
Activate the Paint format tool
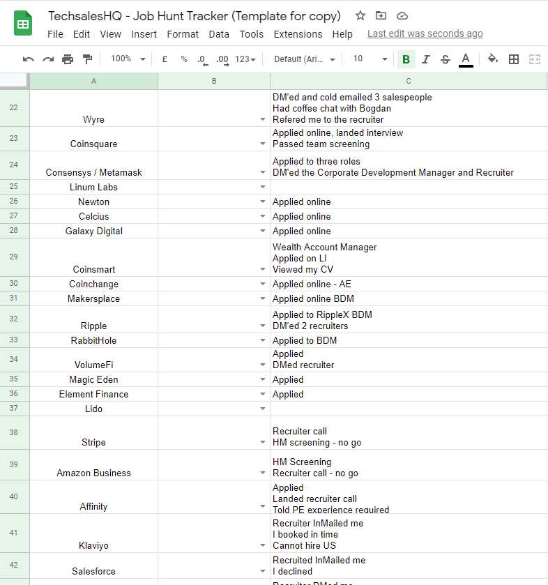[87, 59]
